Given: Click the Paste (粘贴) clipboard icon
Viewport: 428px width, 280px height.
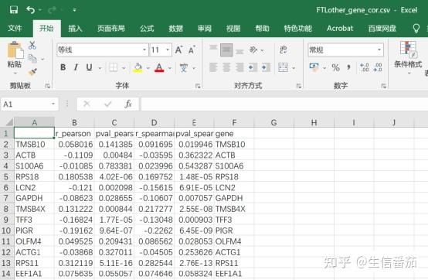Looking at the screenshot, I should 15,50.
